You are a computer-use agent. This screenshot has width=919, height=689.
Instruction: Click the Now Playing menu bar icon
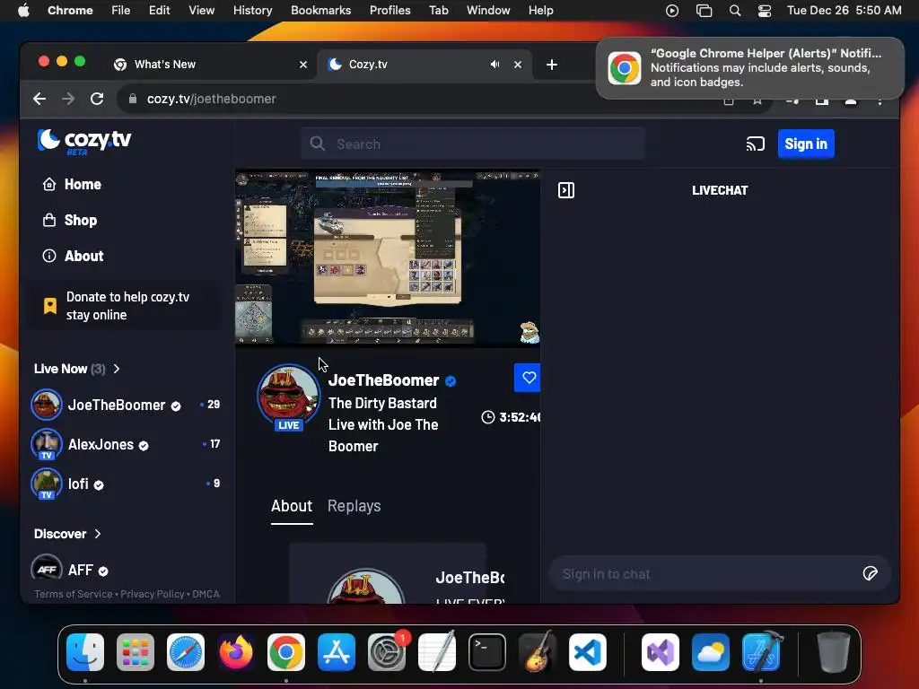pyautogui.click(x=672, y=11)
